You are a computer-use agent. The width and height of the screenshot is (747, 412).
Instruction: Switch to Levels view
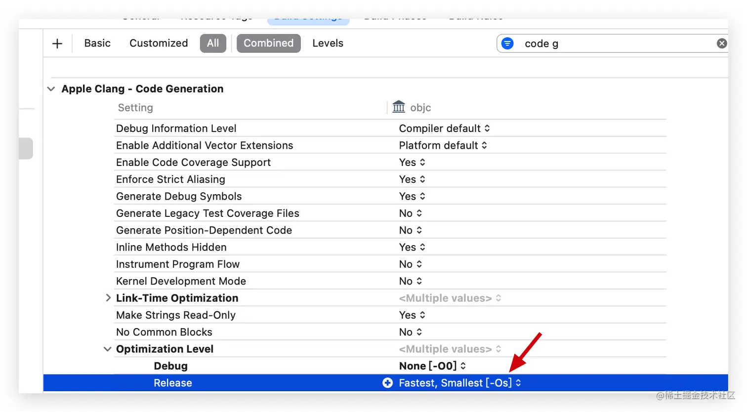(328, 43)
